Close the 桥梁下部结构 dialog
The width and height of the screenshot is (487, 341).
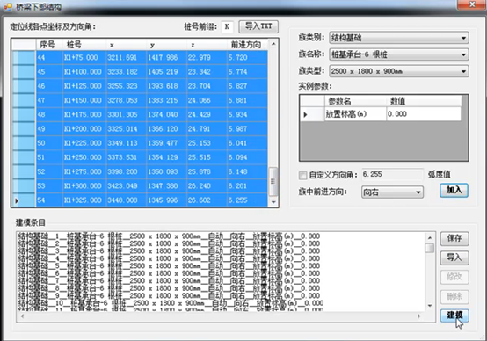[472, 4]
